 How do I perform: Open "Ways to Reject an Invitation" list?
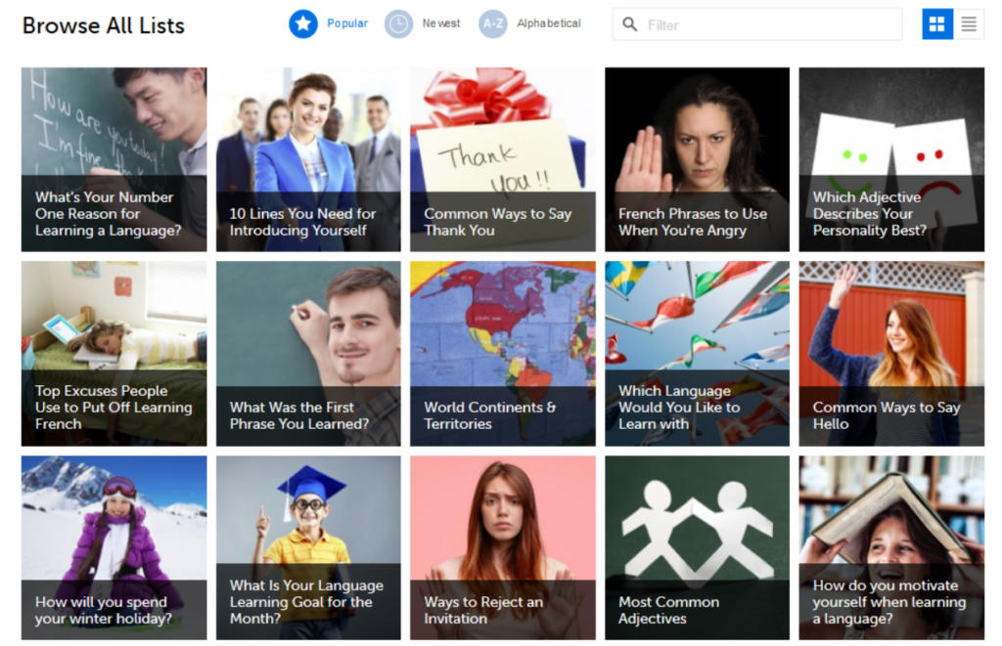tap(502, 547)
